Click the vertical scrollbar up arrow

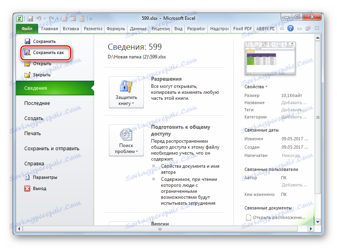(x=318, y=38)
